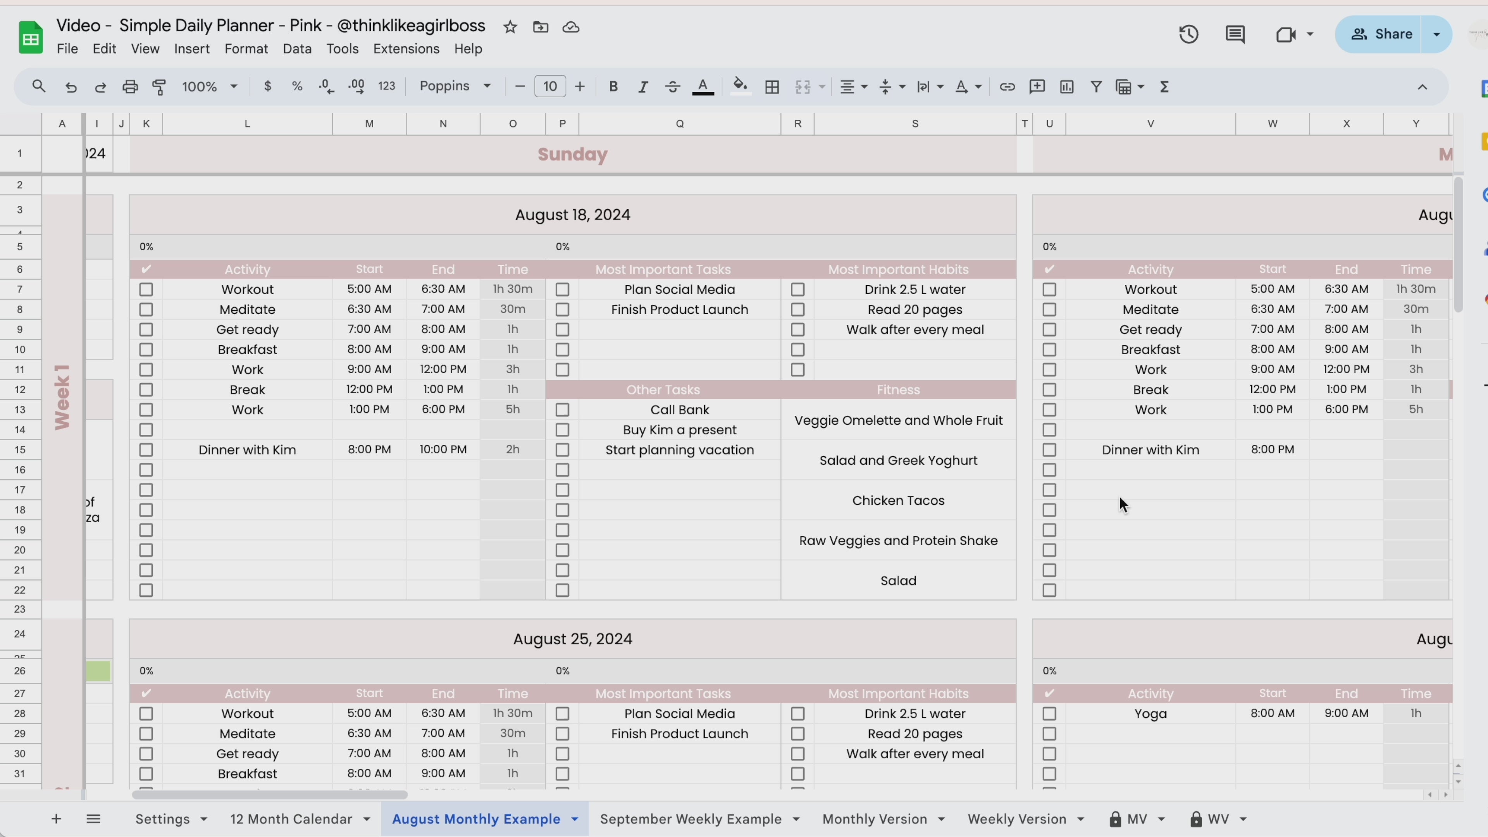Toggle strikethrough formatting
This screenshot has height=837, width=1488.
(672, 87)
